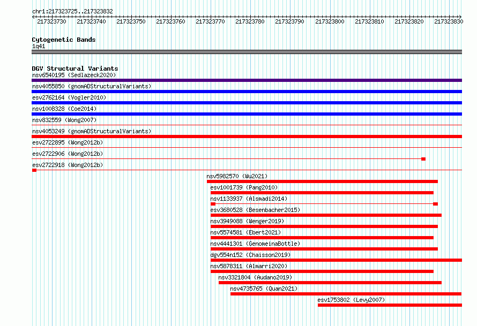This screenshot has height=326, width=477.
Task: Click ruler position 217323790
Action: pos(289,21)
